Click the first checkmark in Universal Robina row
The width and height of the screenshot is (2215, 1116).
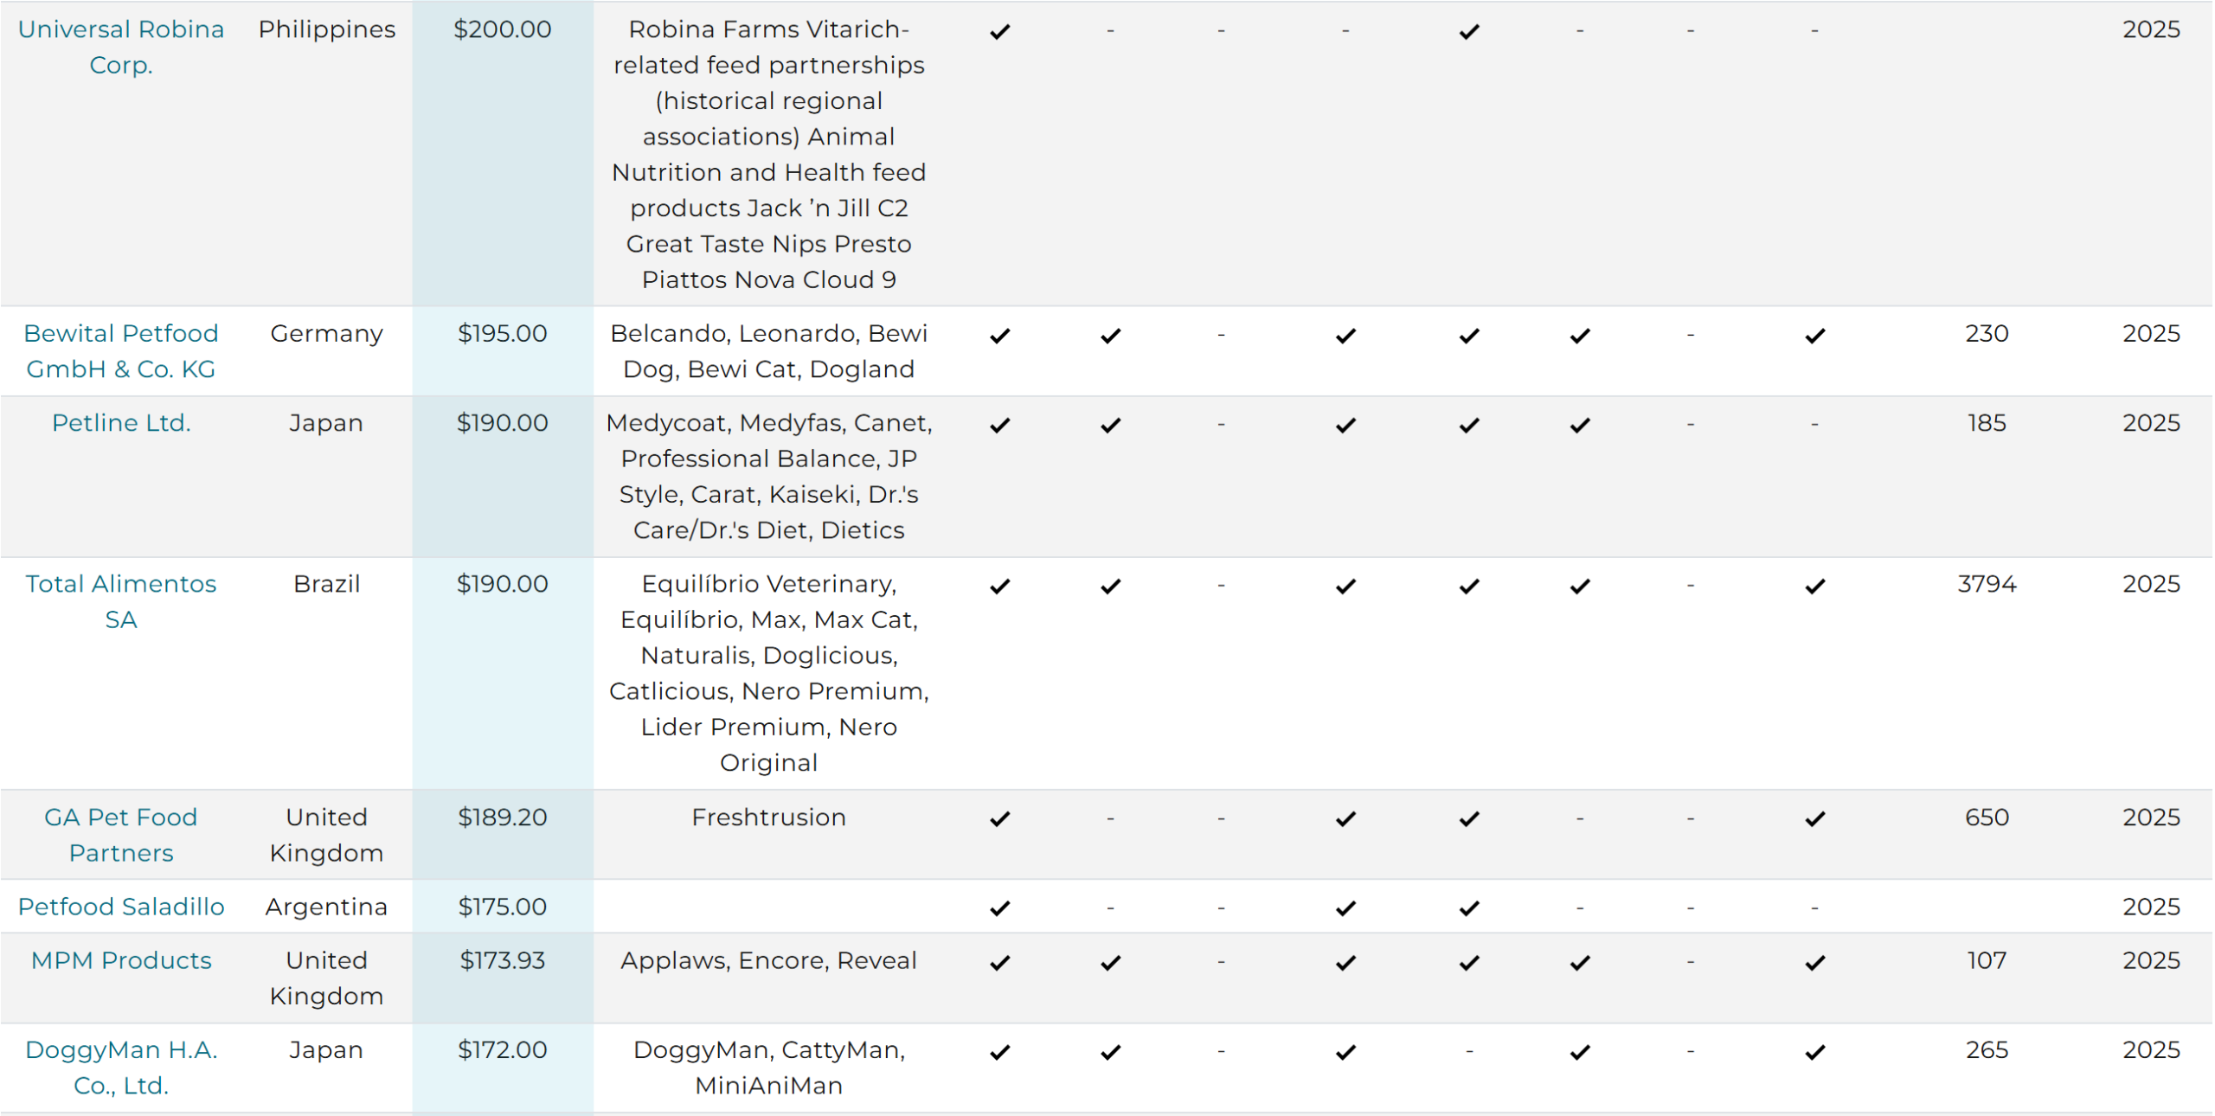(x=1000, y=32)
